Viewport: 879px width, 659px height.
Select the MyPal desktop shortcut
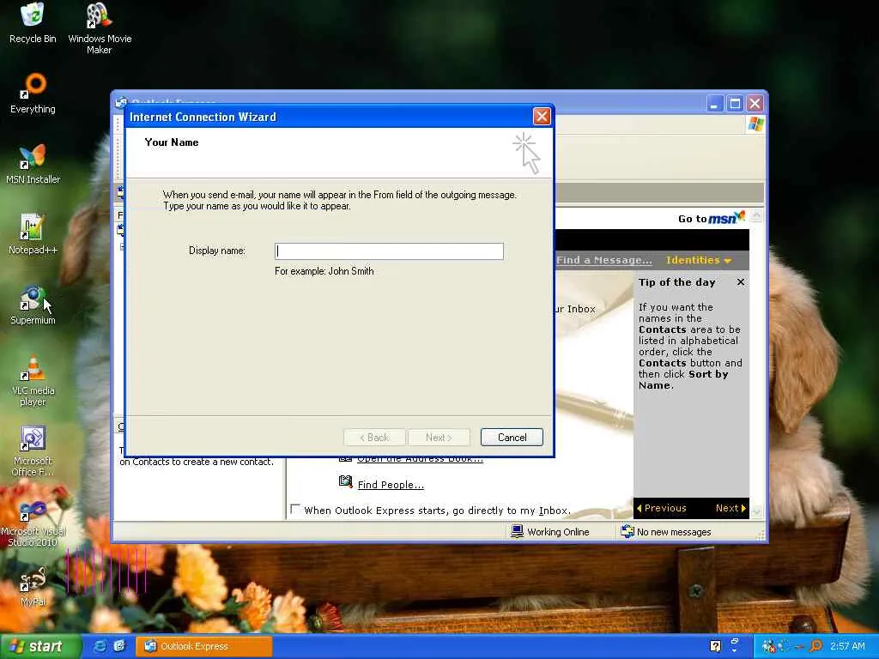(33, 587)
